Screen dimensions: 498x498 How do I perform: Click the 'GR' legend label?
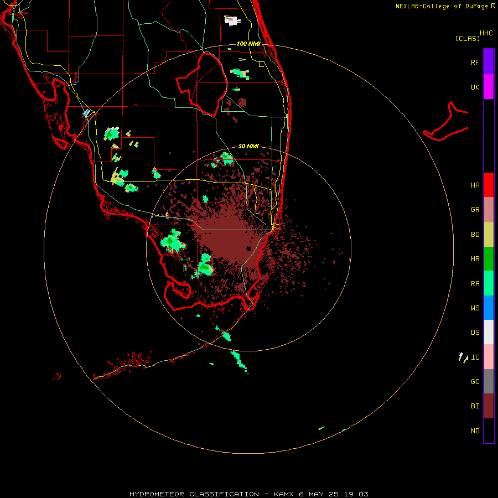point(475,210)
